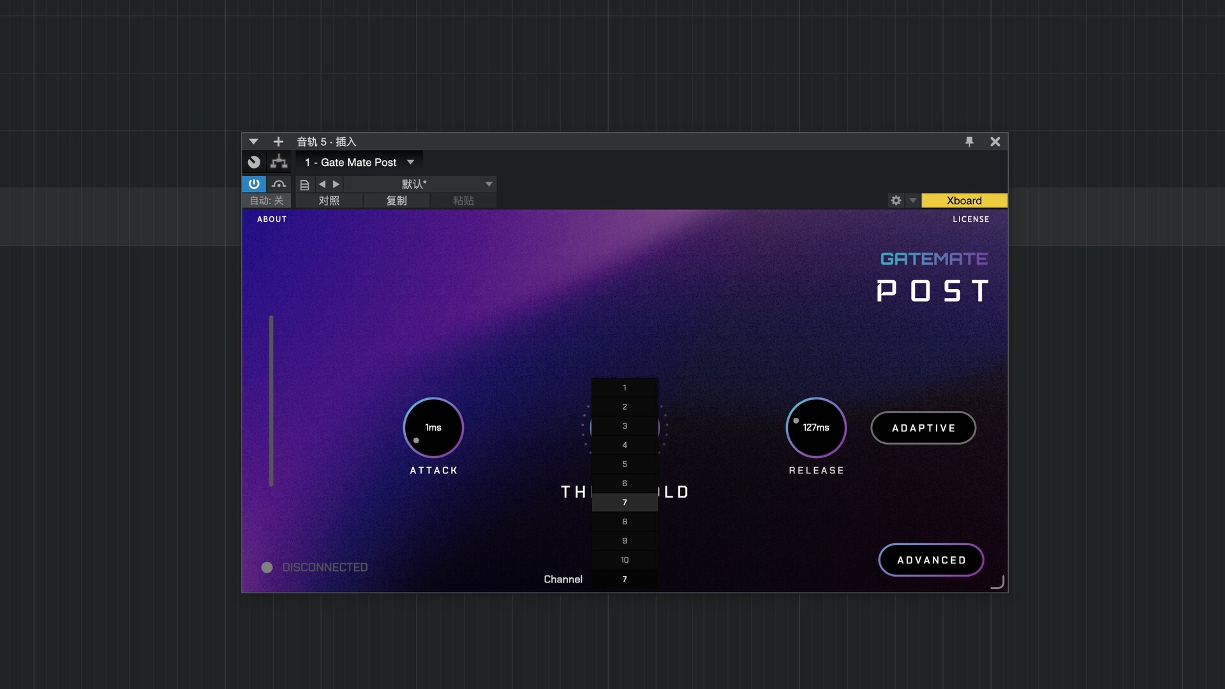Click the 音轨 5 · 插入 title text

pos(326,142)
